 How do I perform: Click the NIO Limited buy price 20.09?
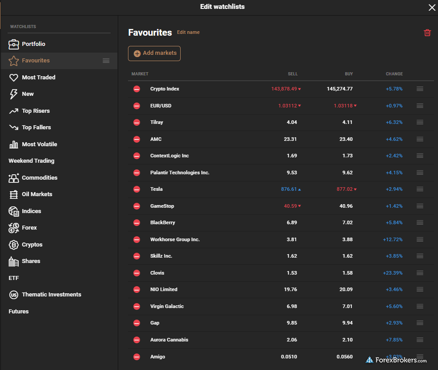(x=346, y=290)
